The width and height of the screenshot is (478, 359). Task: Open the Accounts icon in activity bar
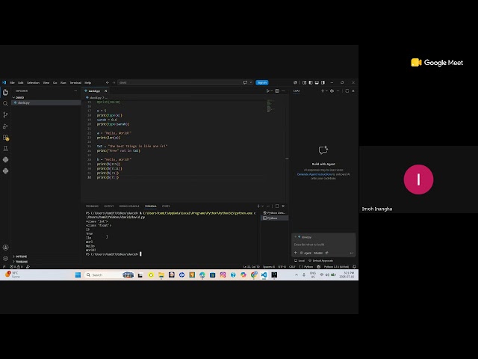click(5, 248)
